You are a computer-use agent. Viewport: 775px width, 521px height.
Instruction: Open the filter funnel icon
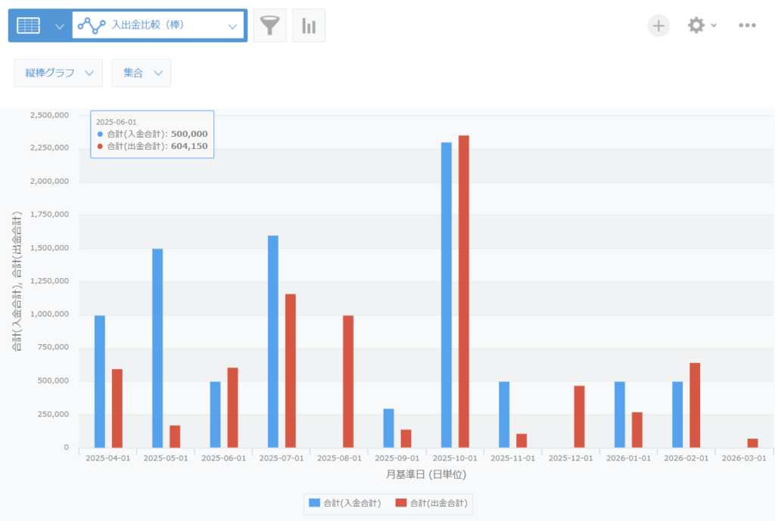point(269,26)
